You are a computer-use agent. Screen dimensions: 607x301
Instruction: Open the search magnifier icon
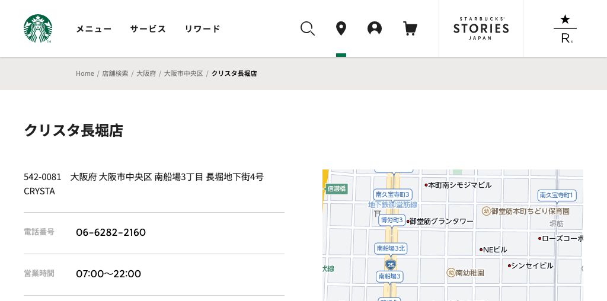(308, 28)
